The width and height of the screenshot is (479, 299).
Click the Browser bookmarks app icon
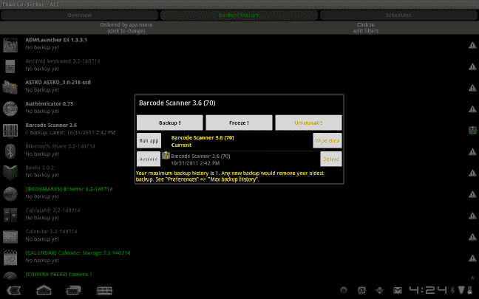tap(10, 193)
